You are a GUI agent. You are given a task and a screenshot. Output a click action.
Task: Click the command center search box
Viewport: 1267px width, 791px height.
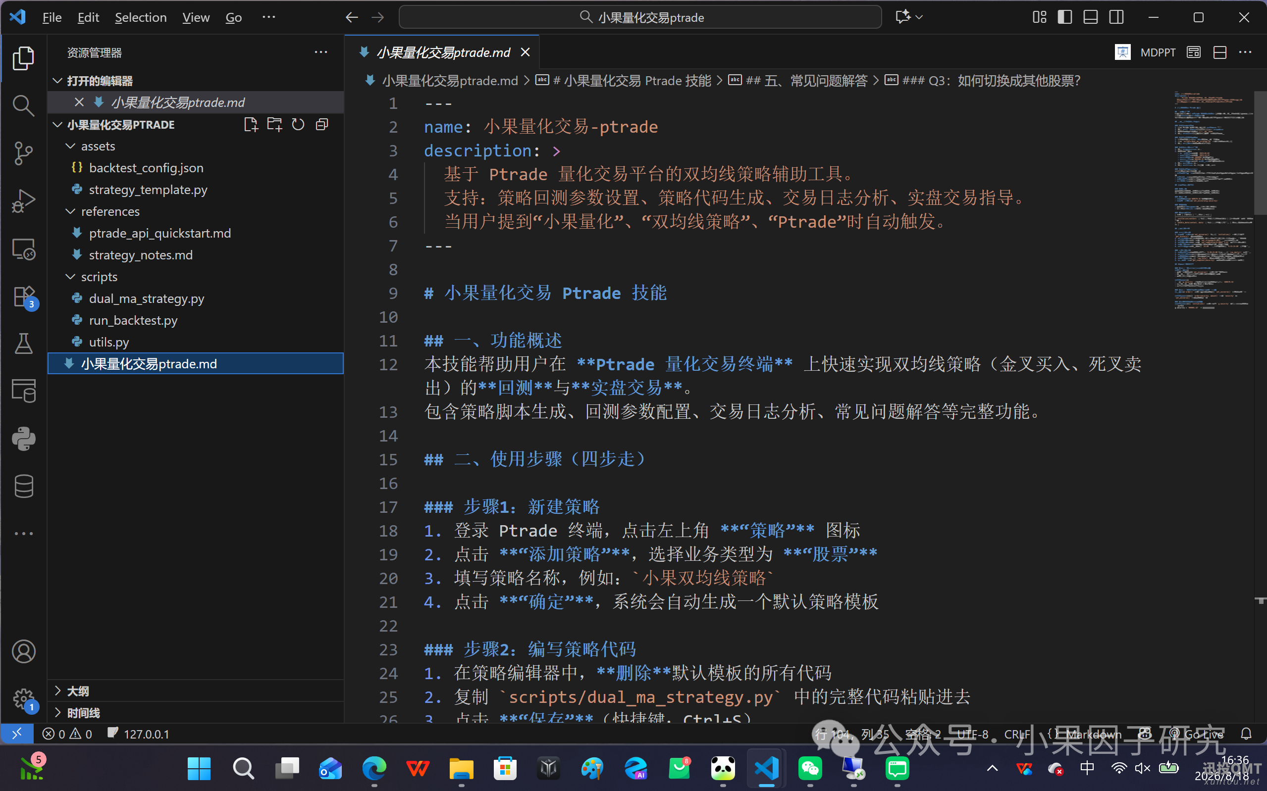640,17
